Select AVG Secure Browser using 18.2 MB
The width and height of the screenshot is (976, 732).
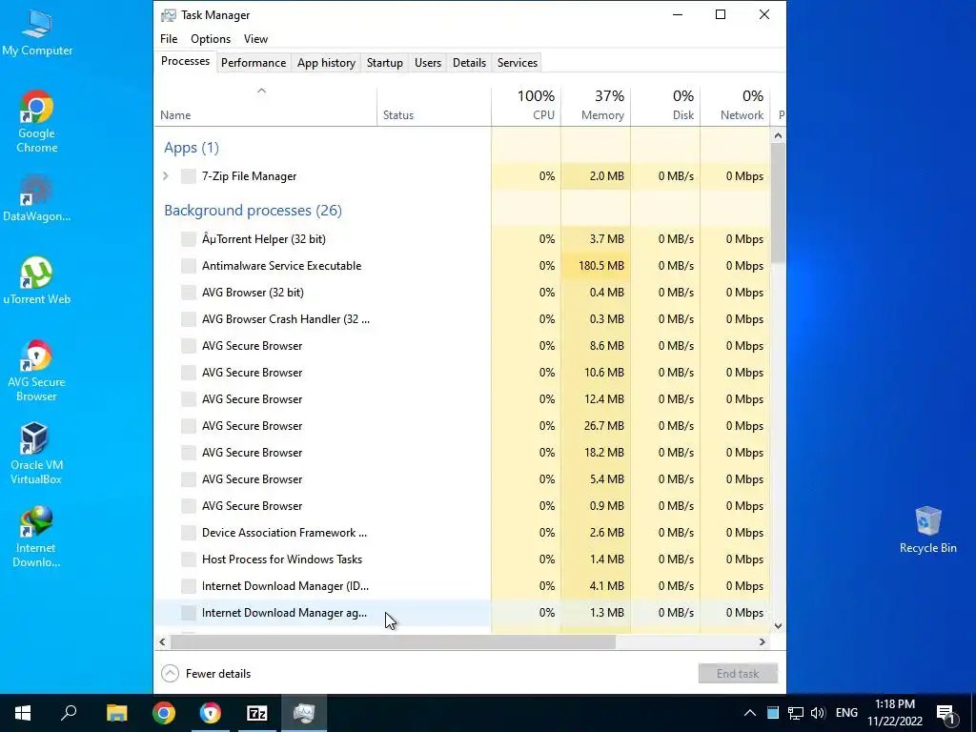click(462, 453)
